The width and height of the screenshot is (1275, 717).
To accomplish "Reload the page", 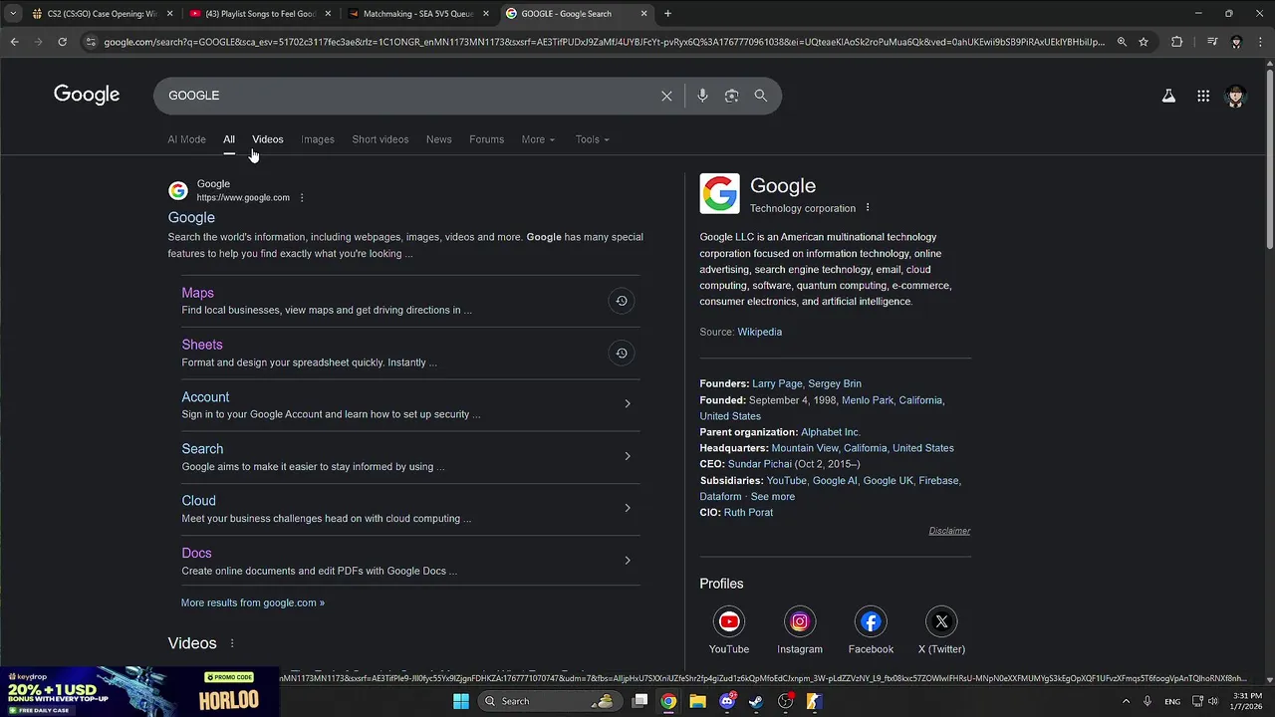I will click(x=62, y=42).
